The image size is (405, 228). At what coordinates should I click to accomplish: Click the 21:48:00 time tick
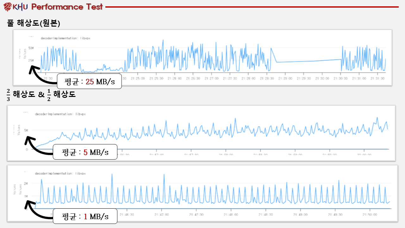pos(231,214)
